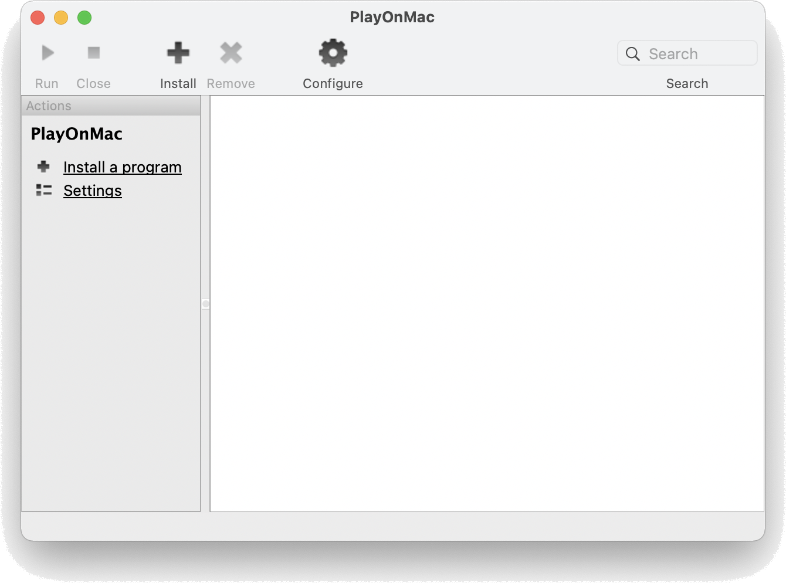Click the Close stop icon in toolbar

click(x=93, y=52)
